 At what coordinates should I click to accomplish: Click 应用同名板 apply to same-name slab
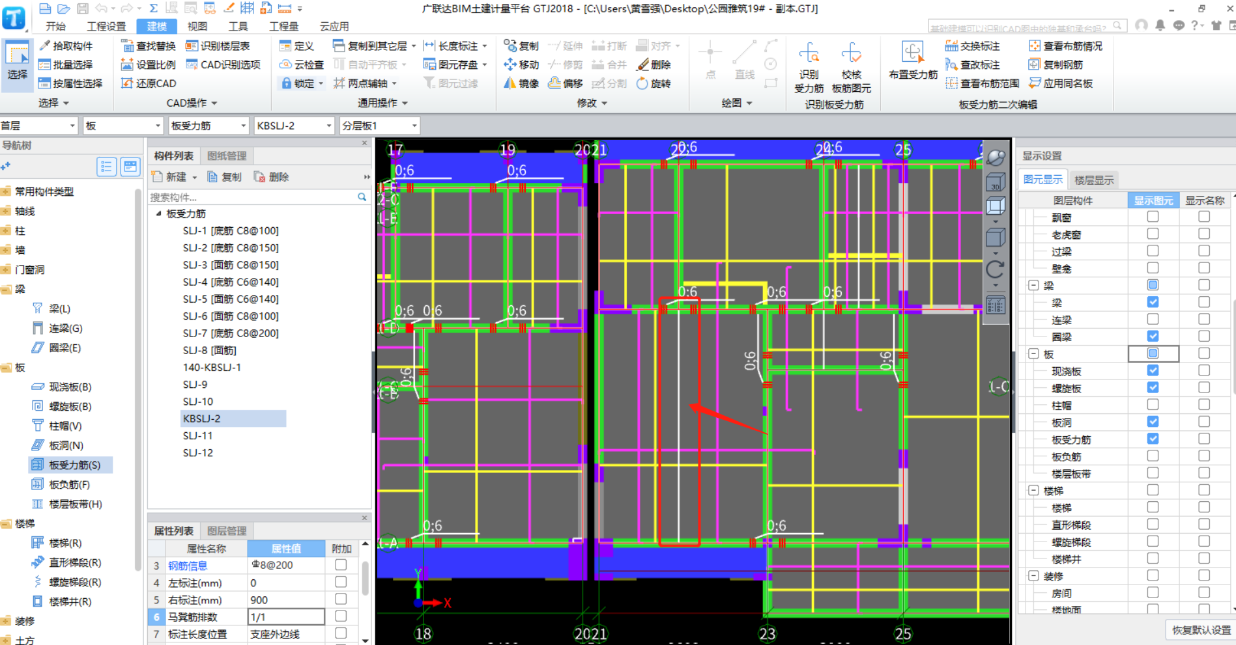click(x=1061, y=83)
